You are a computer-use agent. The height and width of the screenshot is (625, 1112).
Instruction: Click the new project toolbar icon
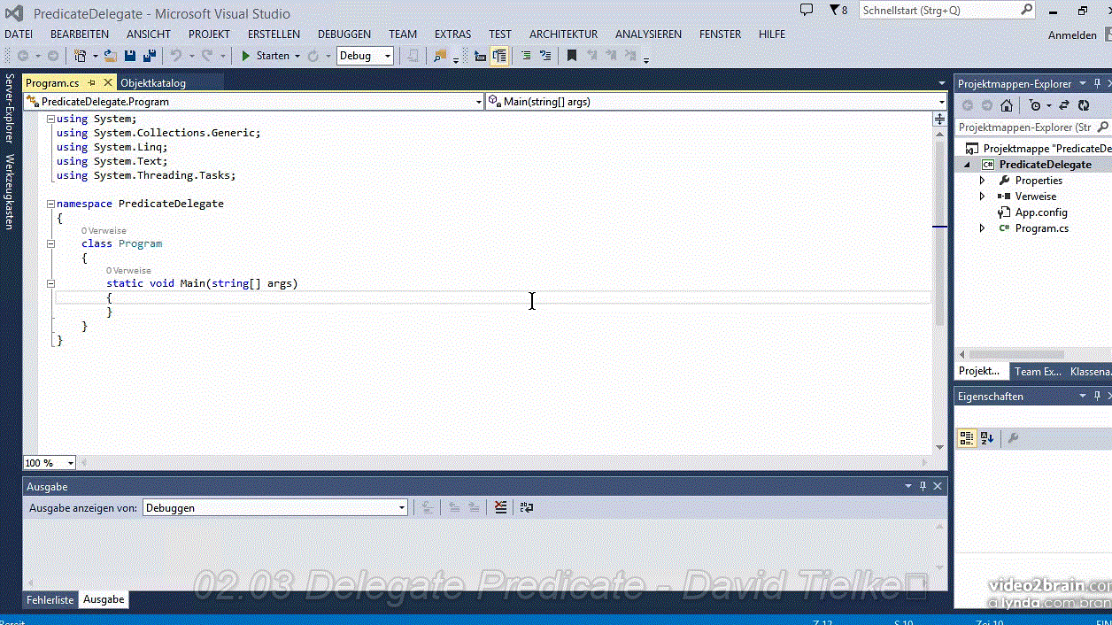coord(81,56)
